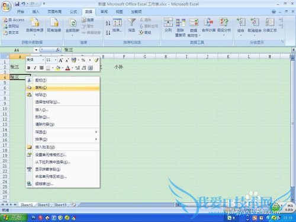Choose Cut (剪切) from context menu

point(63,81)
